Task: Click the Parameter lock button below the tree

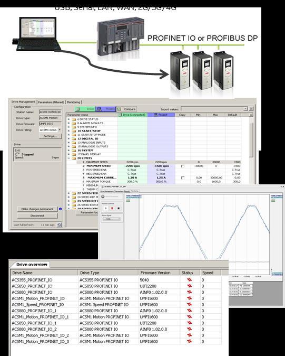Action: click(87, 213)
